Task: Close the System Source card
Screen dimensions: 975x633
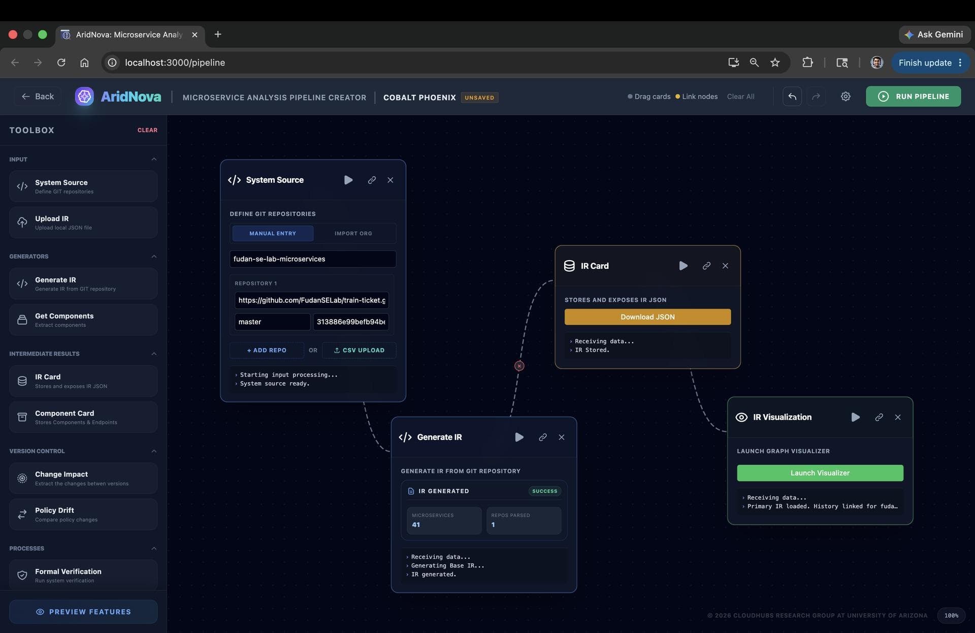Action: pyautogui.click(x=390, y=180)
